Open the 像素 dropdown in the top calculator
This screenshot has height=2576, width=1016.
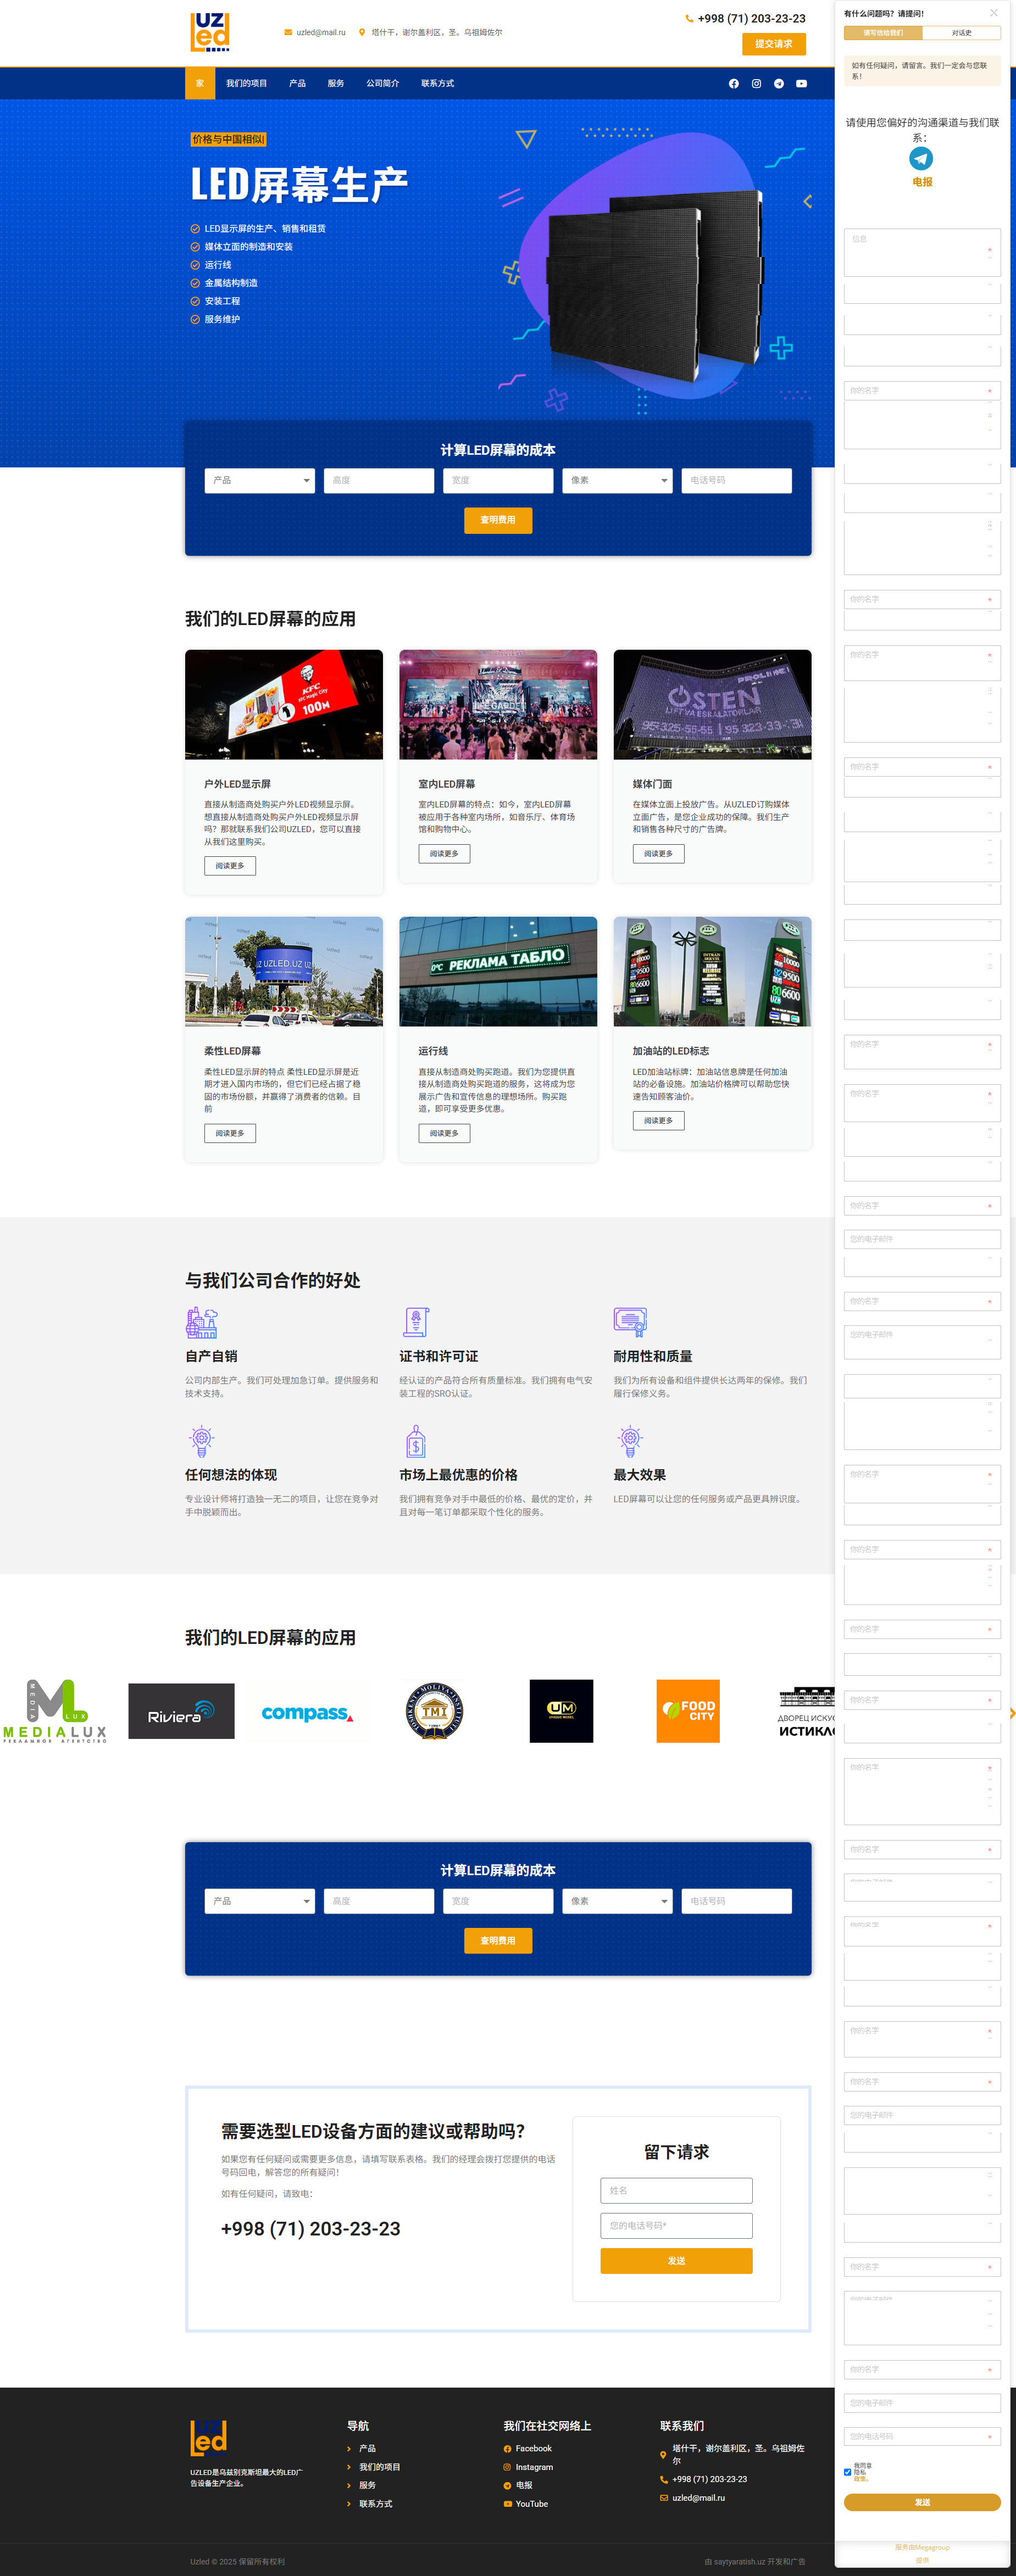pos(617,481)
